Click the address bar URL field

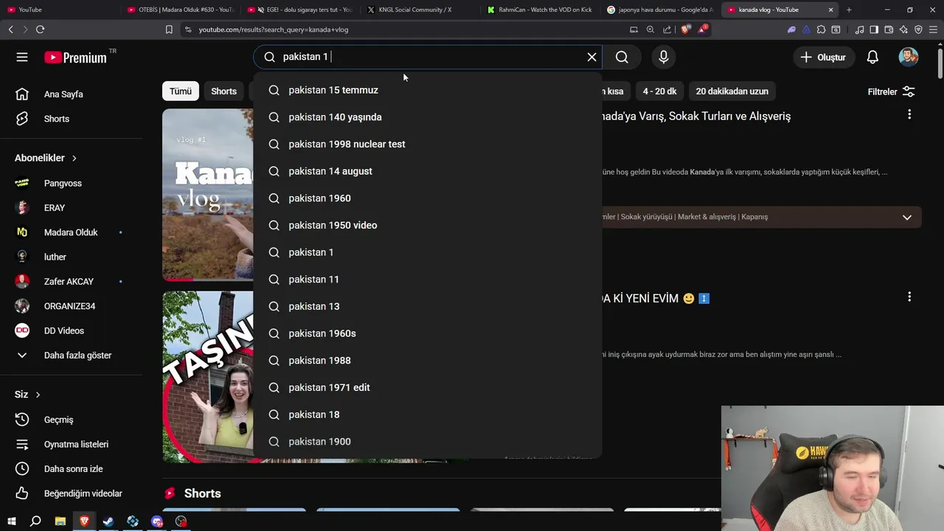point(406,29)
